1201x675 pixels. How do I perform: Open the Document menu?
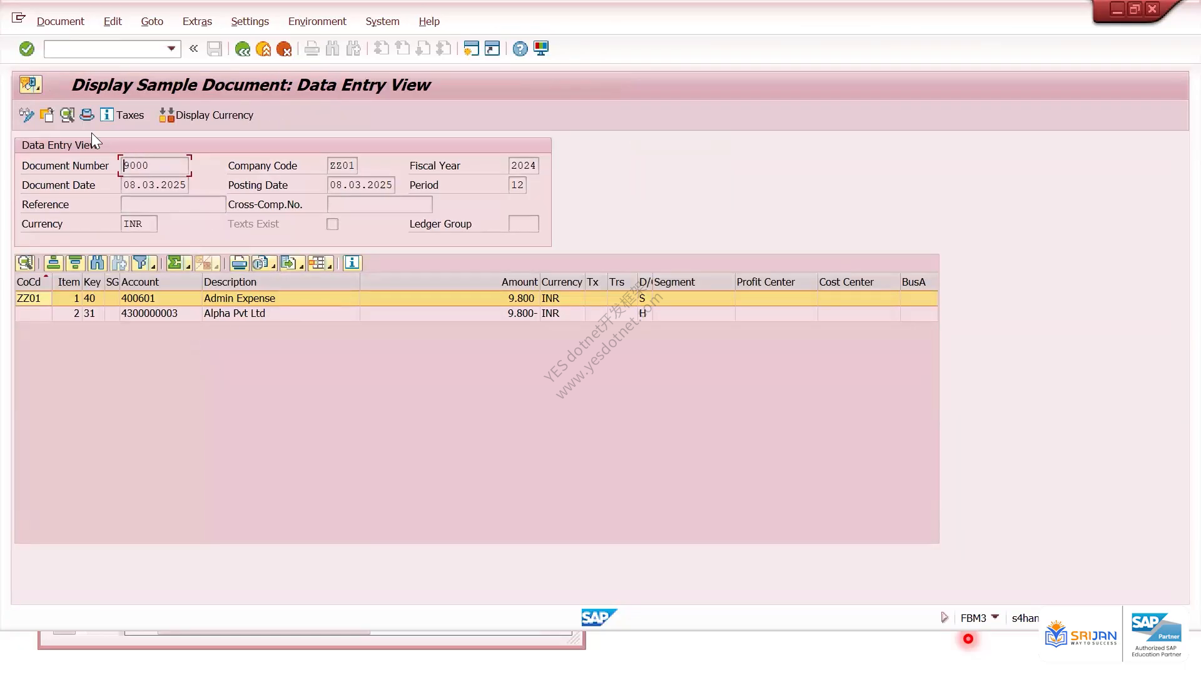(x=60, y=21)
